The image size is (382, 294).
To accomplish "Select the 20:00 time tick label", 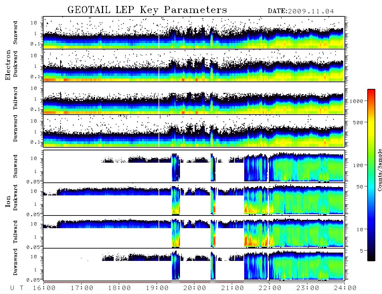I will click(x=195, y=288).
